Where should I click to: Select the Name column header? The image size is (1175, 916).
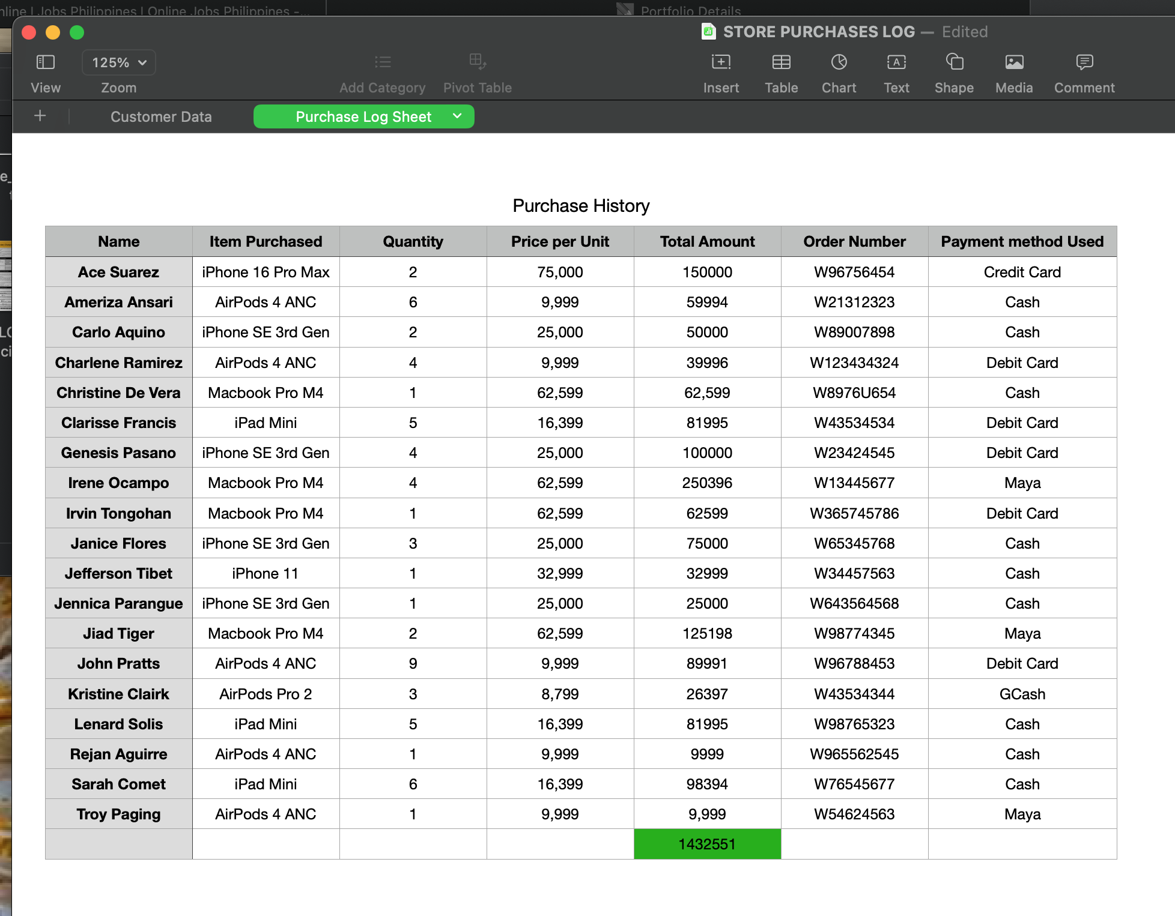[119, 241]
